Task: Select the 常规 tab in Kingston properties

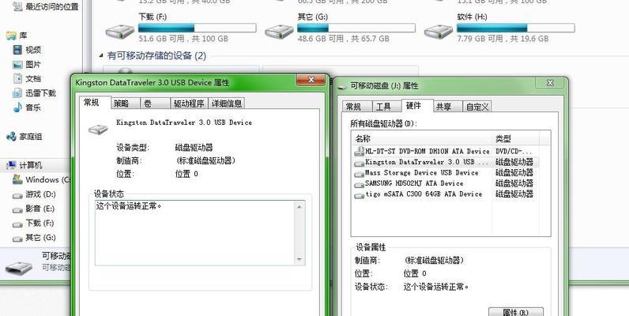Action: point(94,102)
